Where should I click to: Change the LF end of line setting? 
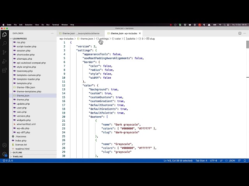click(x=221, y=160)
